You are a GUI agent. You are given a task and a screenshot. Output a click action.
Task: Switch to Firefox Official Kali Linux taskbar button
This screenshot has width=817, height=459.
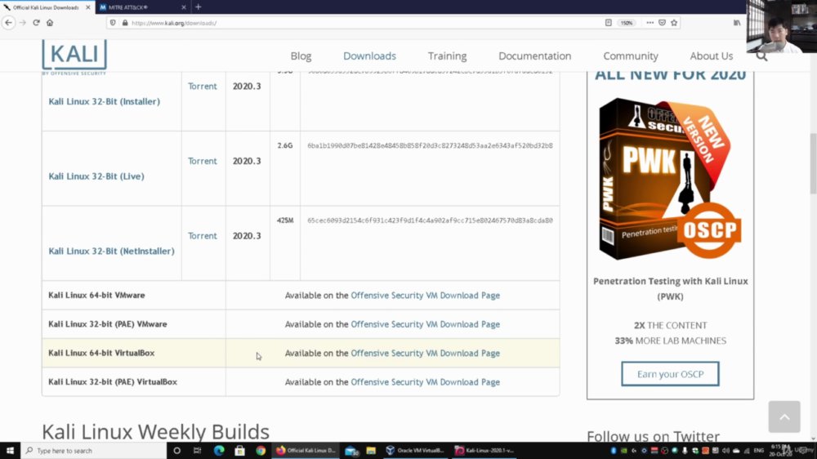(306, 451)
